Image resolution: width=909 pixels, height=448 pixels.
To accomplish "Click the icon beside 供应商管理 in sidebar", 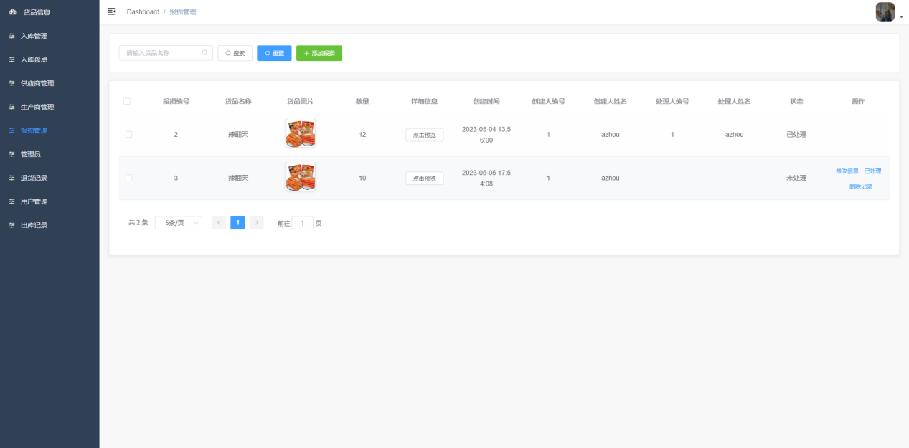I will click(x=11, y=83).
